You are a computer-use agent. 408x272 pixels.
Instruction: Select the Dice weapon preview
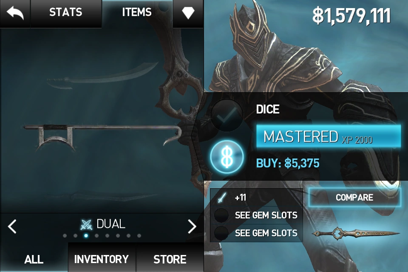(103, 135)
